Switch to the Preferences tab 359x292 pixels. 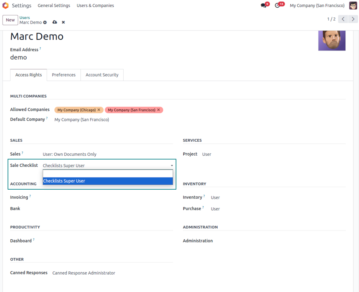[64, 75]
